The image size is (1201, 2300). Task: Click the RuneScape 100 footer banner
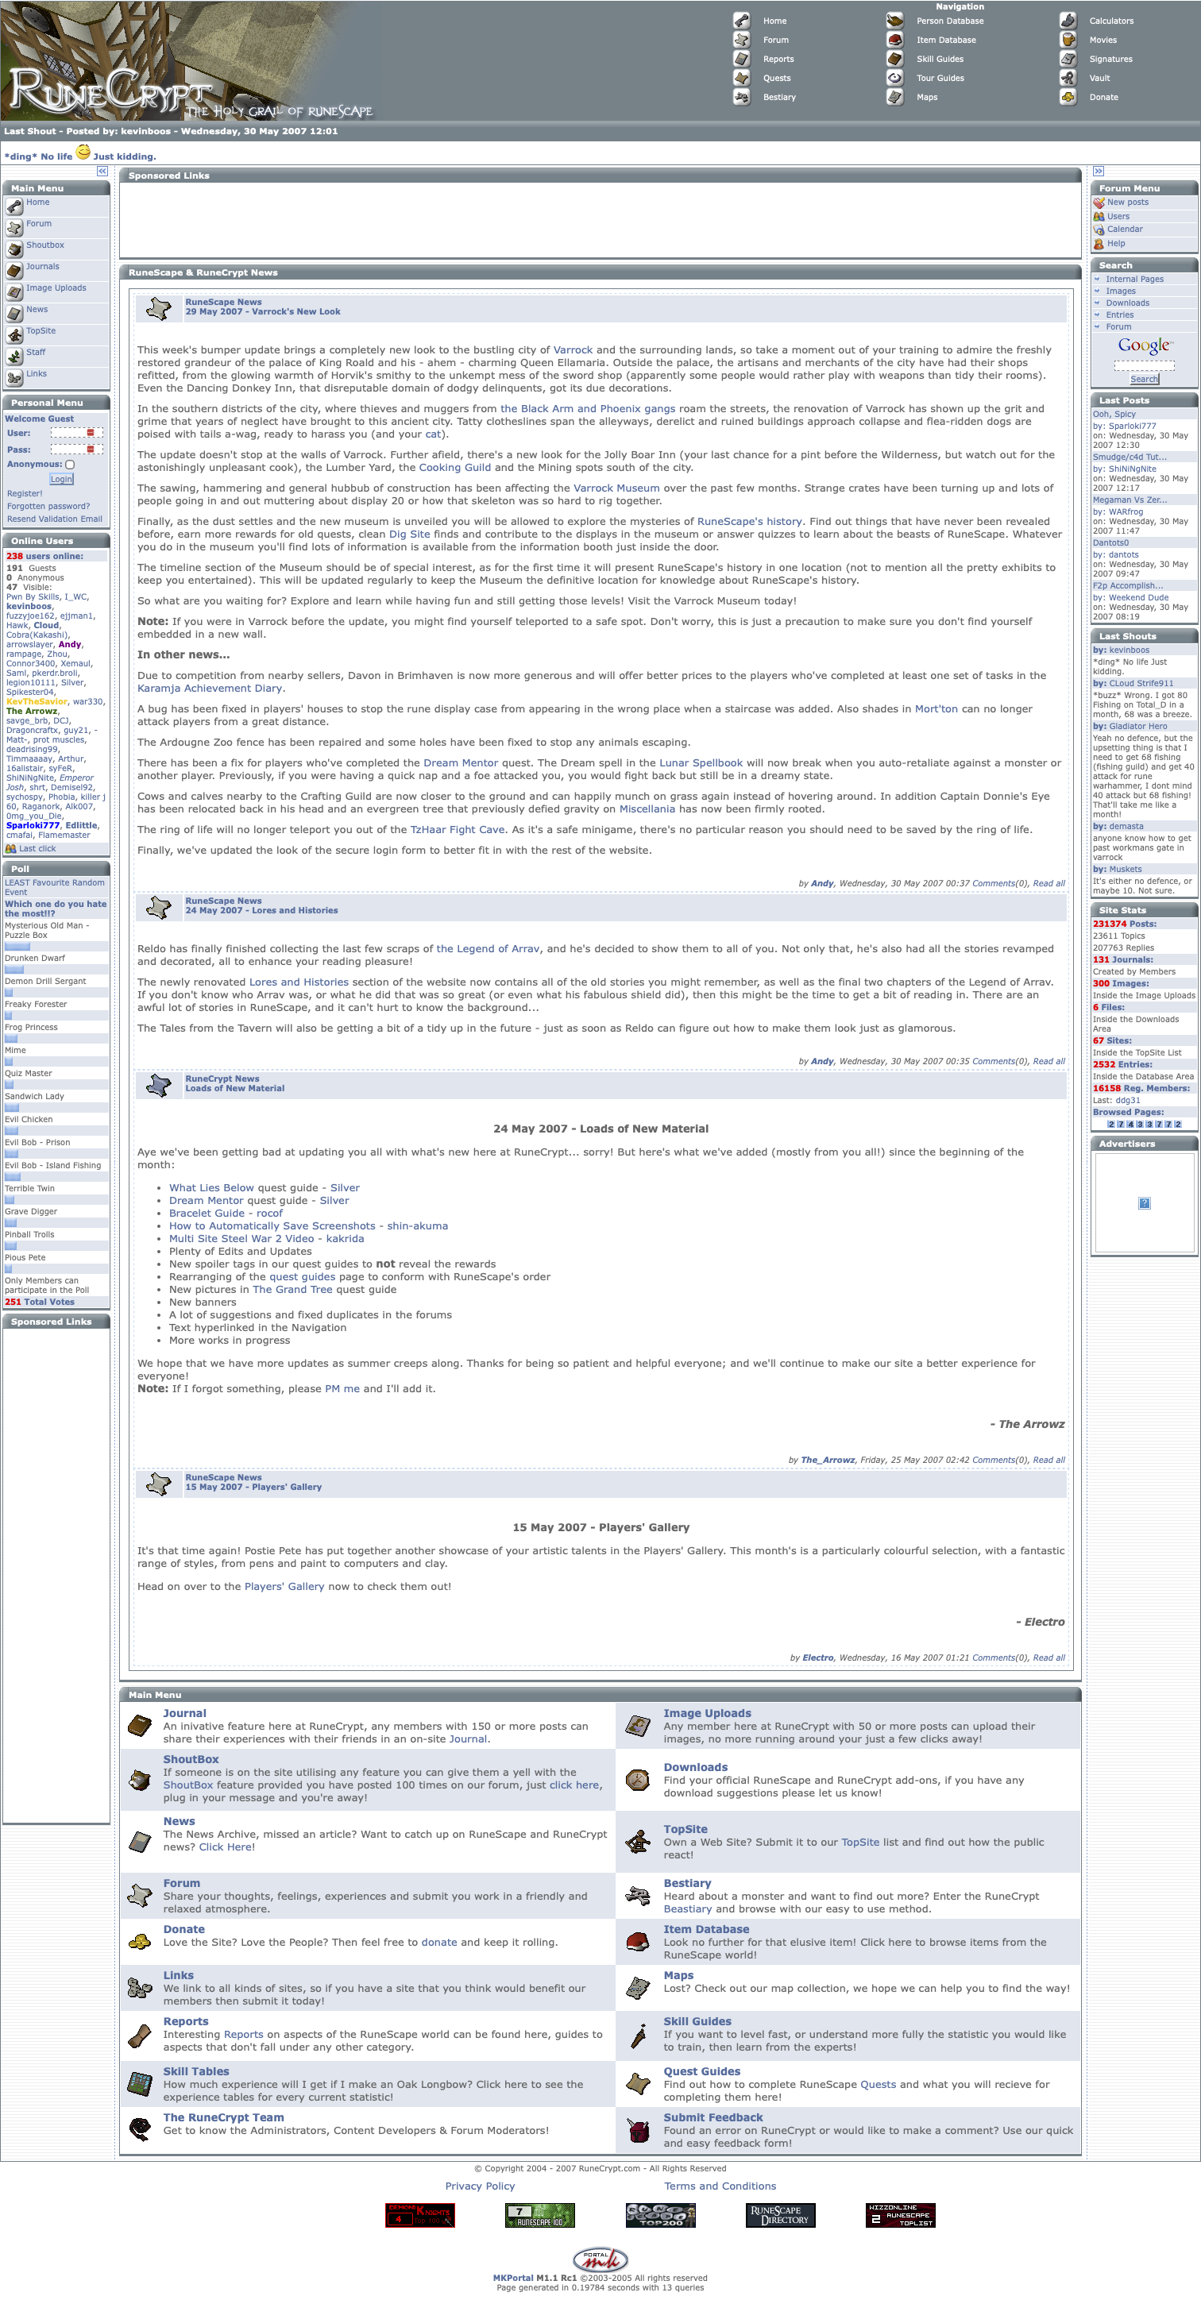point(540,2215)
